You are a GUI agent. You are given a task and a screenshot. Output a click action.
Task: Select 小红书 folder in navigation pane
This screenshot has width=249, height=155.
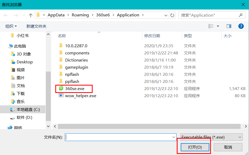click(x=22, y=35)
